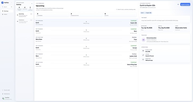Select the Customers list item
Screen dimensions: 193x102
click(x=25, y=21)
